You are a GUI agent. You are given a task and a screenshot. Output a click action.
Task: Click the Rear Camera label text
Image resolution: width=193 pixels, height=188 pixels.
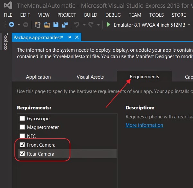click(40, 154)
